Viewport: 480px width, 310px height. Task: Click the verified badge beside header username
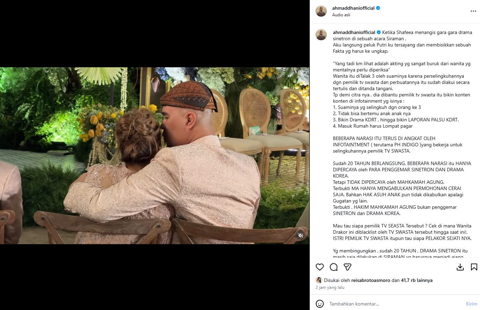tap(378, 8)
